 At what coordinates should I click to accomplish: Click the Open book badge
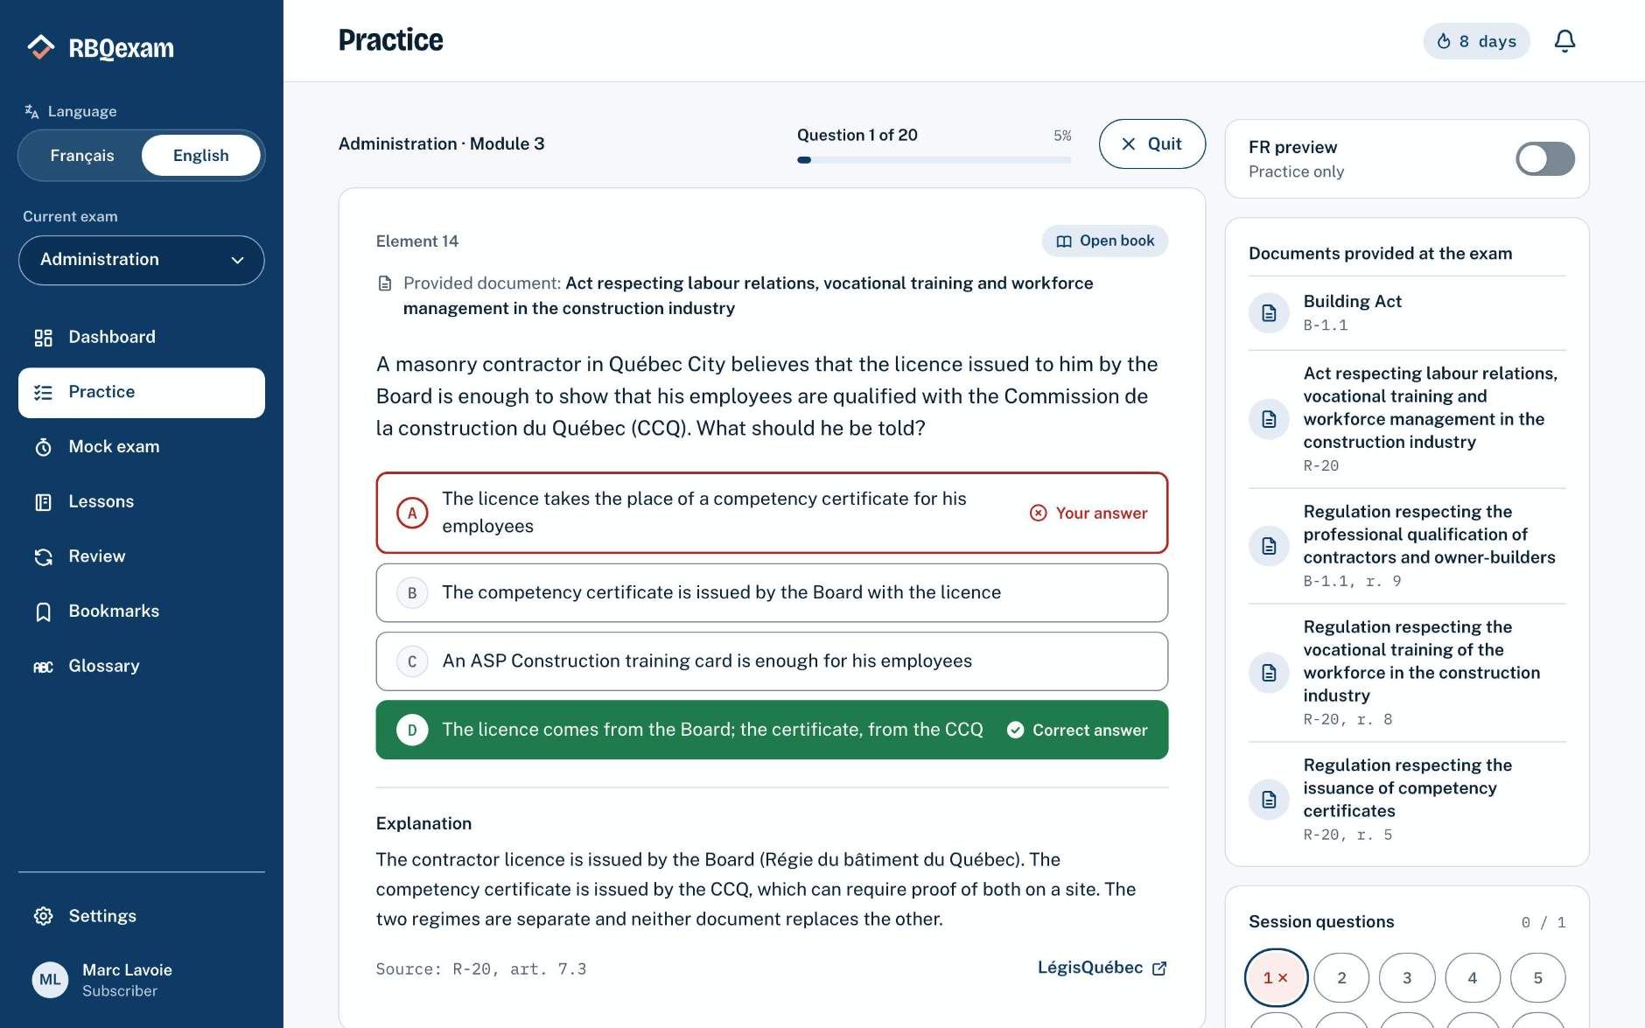[1104, 241]
